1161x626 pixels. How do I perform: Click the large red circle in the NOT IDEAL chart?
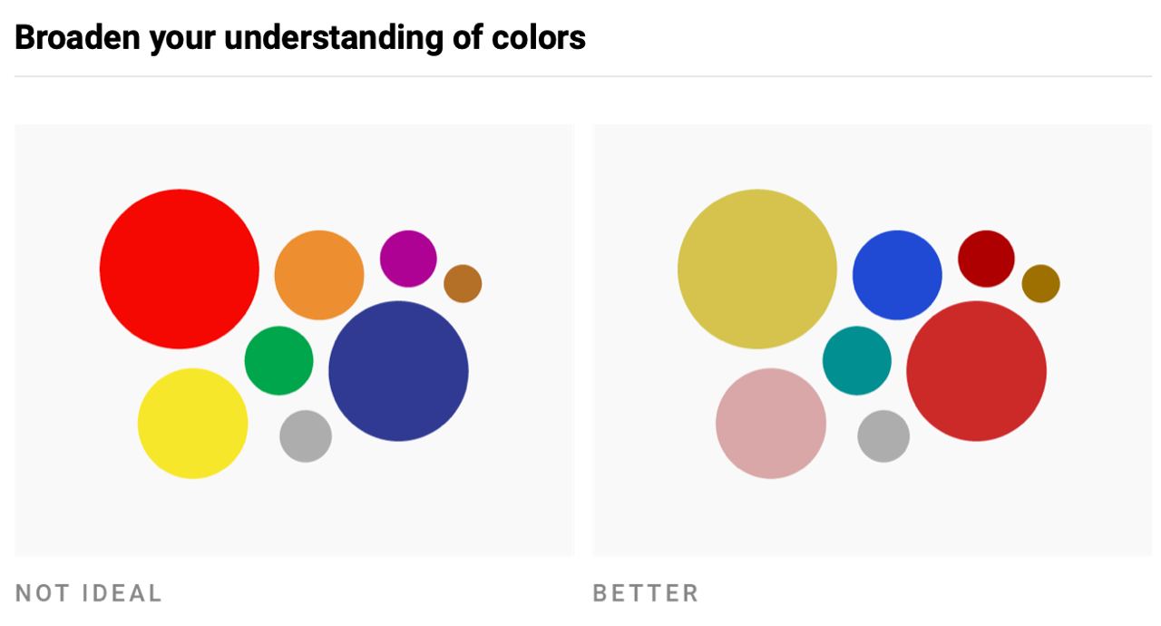click(x=179, y=269)
